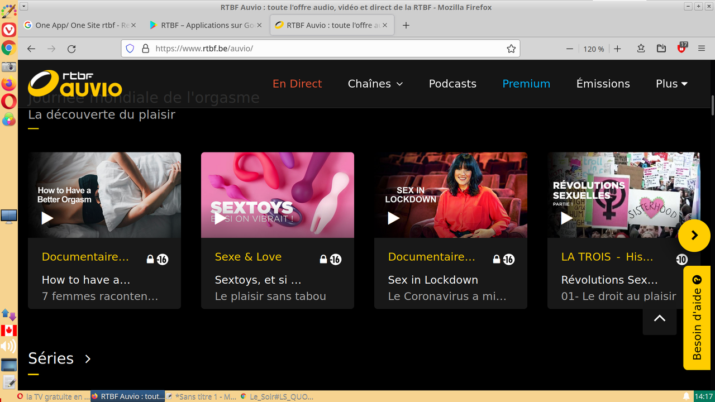Image resolution: width=715 pixels, height=402 pixels.
Task: Click the volume speaker tray icon
Action: tap(8, 347)
